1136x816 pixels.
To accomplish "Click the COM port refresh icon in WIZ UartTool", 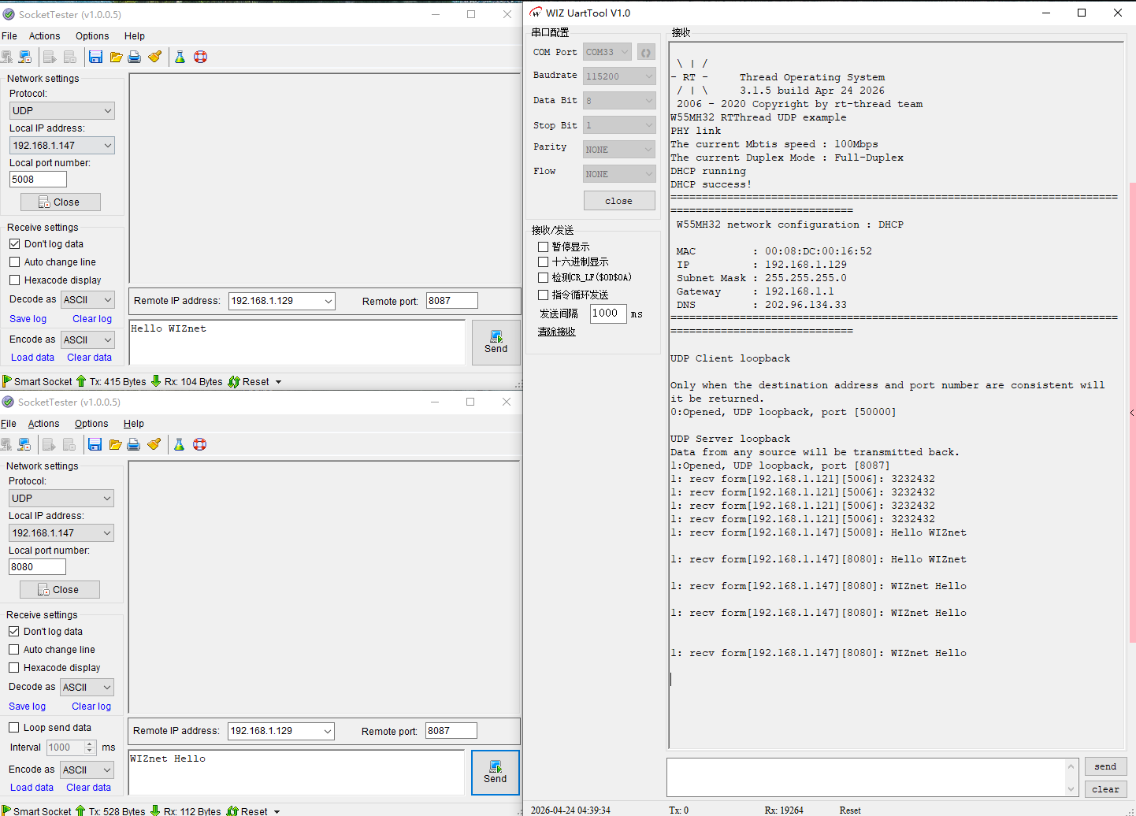I will [x=646, y=52].
